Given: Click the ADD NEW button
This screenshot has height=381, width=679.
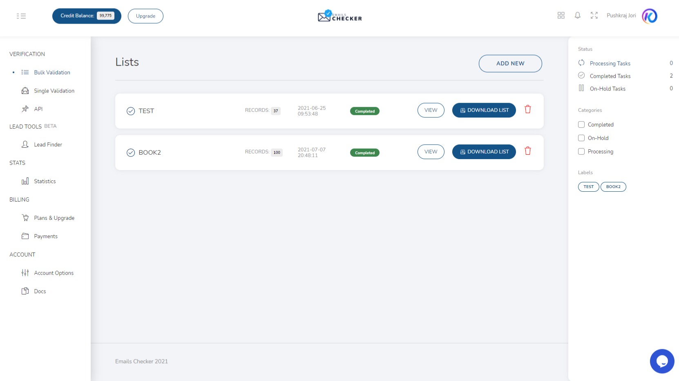Looking at the screenshot, I should [x=510, y=64].
